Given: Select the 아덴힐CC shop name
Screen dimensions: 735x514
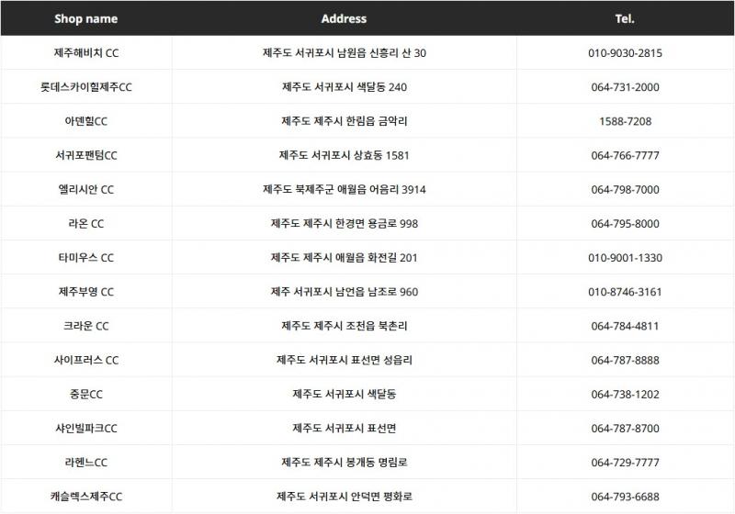Looking at the screenshot, I should click(x=86, y=121).
